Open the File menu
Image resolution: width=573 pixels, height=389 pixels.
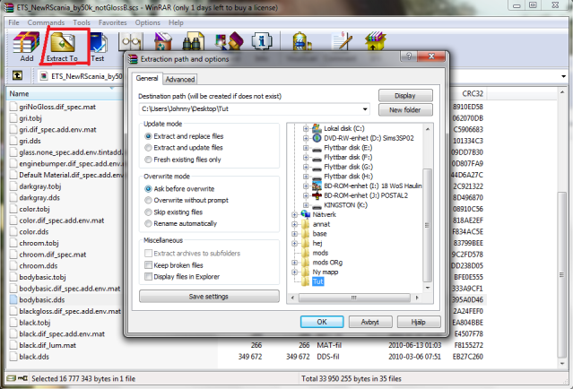13,22
